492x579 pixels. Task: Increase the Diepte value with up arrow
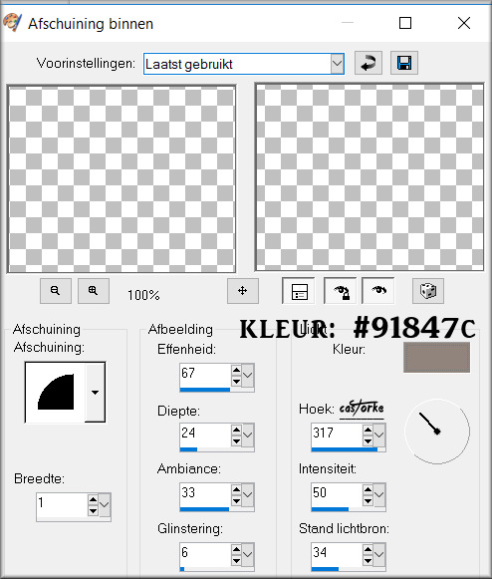[x=237, y=430]
